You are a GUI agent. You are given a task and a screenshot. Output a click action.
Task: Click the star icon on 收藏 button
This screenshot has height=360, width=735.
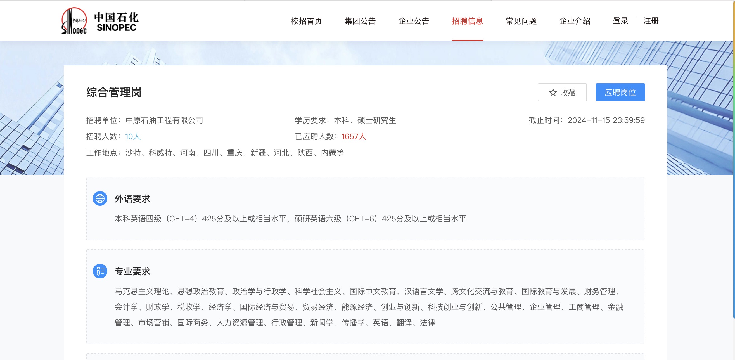tap(553, 93)
